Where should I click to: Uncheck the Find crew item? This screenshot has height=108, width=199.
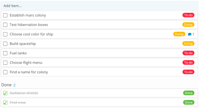[x=5, y=103]
